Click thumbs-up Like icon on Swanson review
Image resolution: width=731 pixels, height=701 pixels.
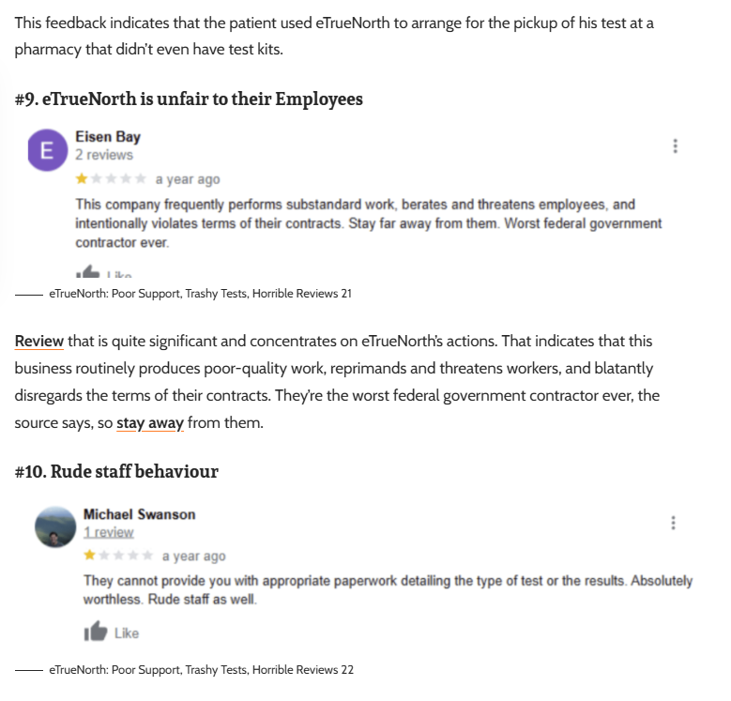click(x=96, y=632)
